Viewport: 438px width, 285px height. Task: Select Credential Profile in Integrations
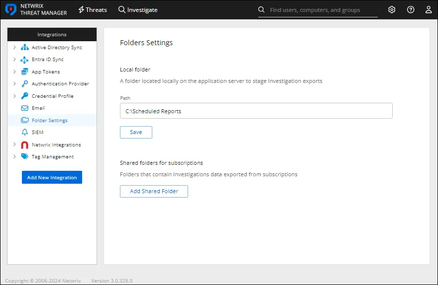(x=53, y=96)
